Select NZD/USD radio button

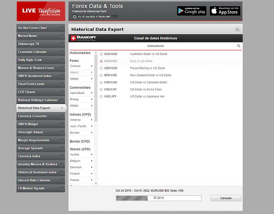[101, 75]
